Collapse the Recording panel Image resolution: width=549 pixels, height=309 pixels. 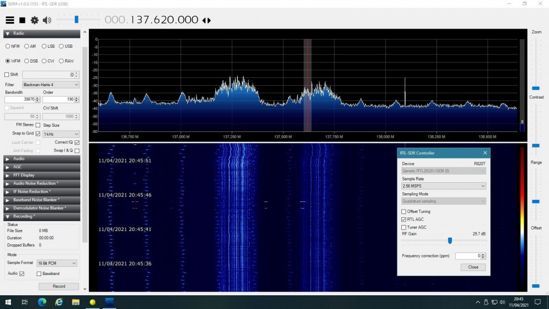pos(42,217)
